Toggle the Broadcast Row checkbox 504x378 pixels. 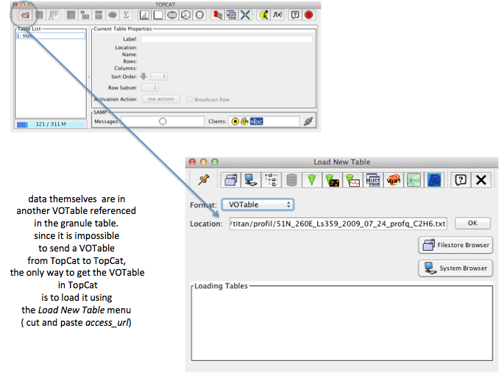click(x=190, y=99)
